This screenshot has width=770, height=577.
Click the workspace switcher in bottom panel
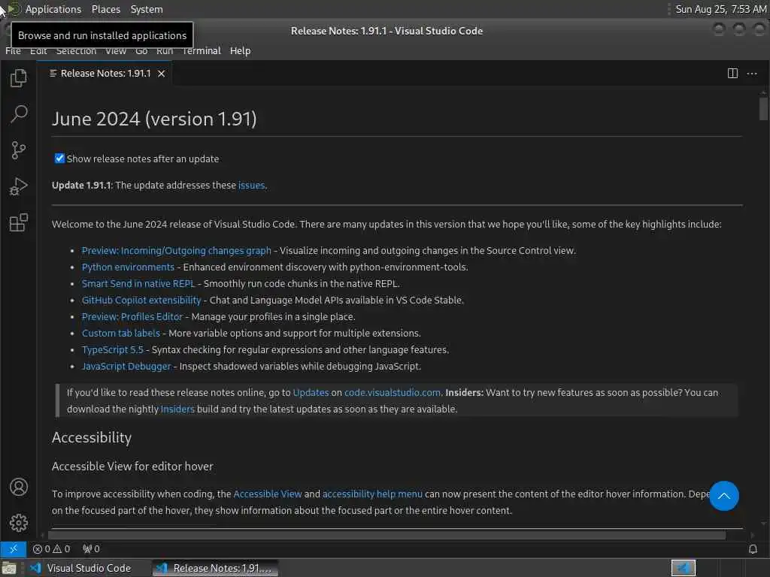click(x=683, y=568)
